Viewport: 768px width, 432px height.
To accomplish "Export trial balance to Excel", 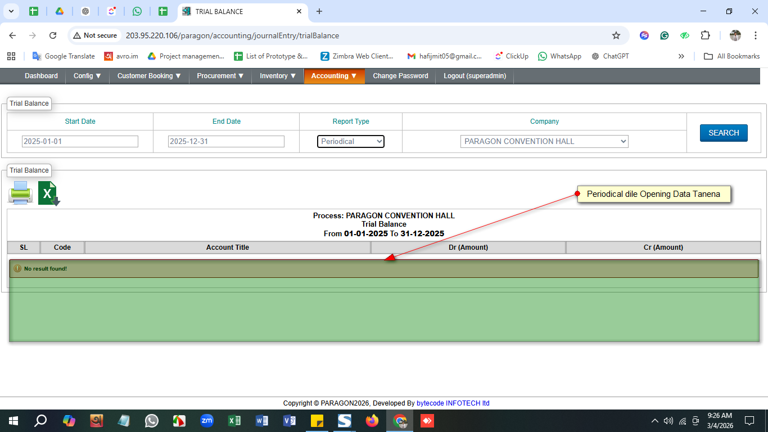I will pyautogui.click(x=49, y=193).
